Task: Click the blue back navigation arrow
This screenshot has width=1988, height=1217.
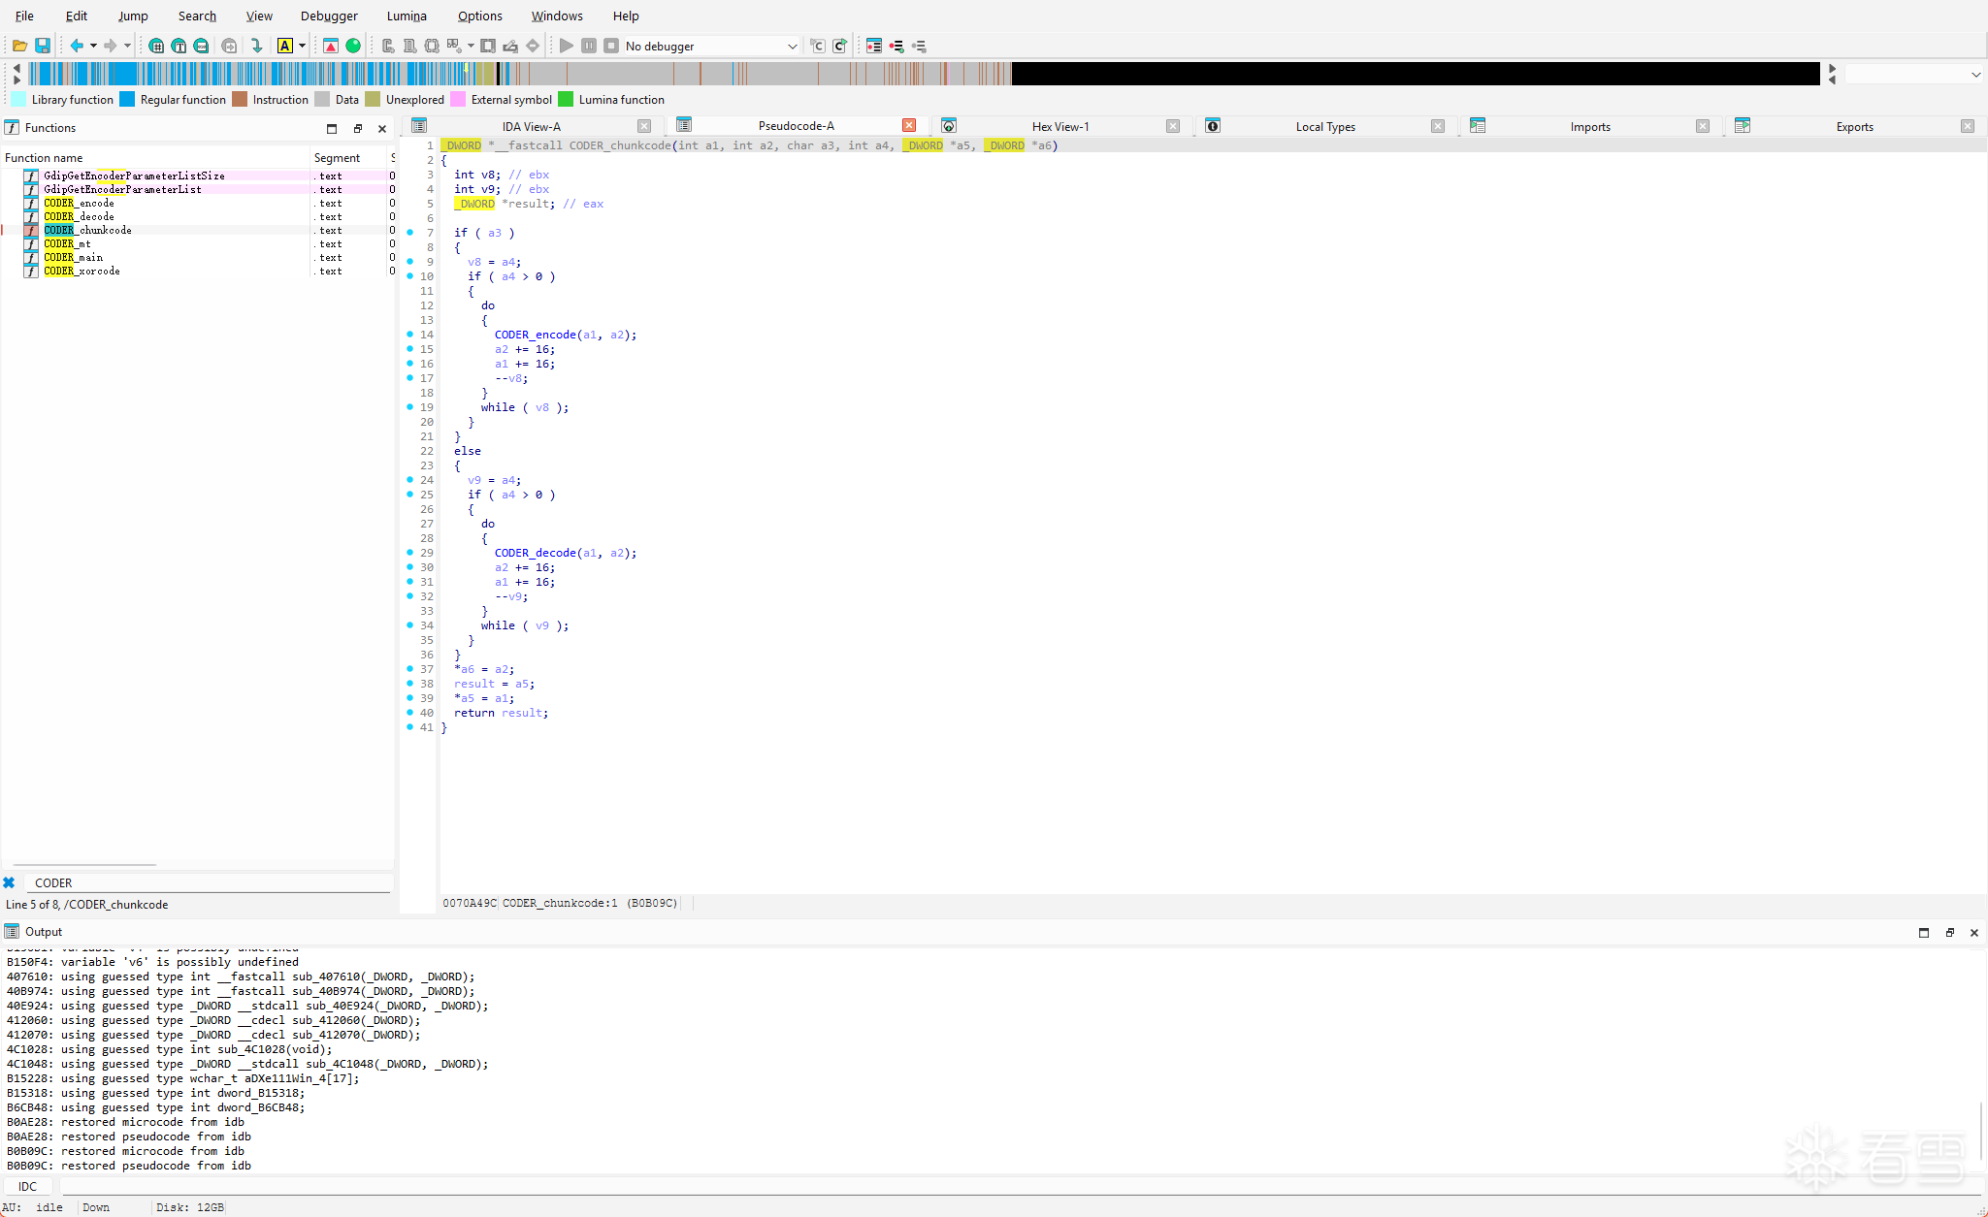Action: coord(77,46)
